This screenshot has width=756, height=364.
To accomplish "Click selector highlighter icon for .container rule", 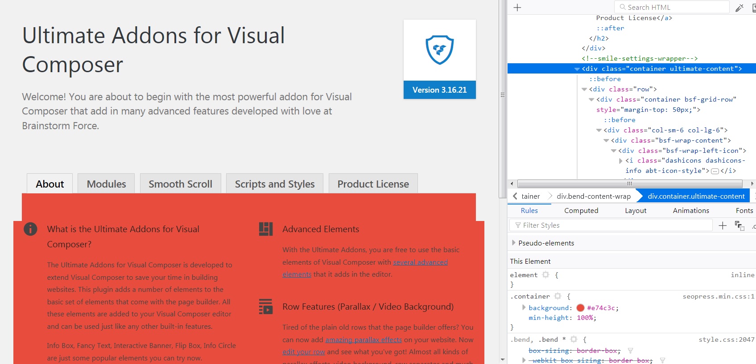I will tap(558, 296).
